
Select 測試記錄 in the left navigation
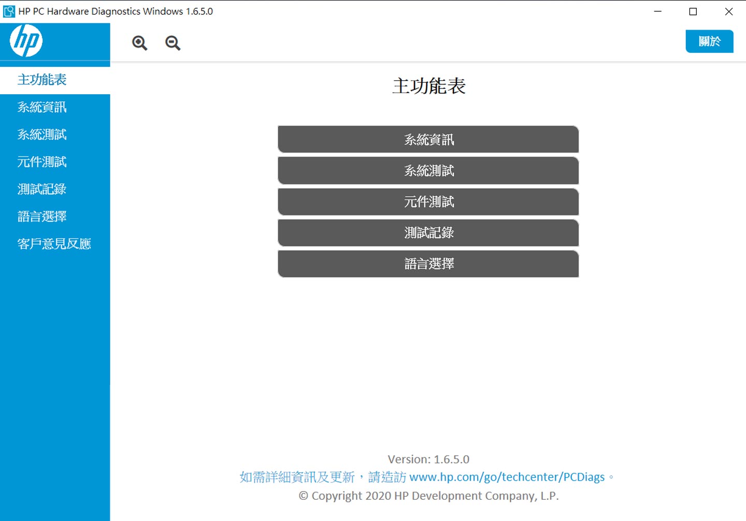[41, 189]
